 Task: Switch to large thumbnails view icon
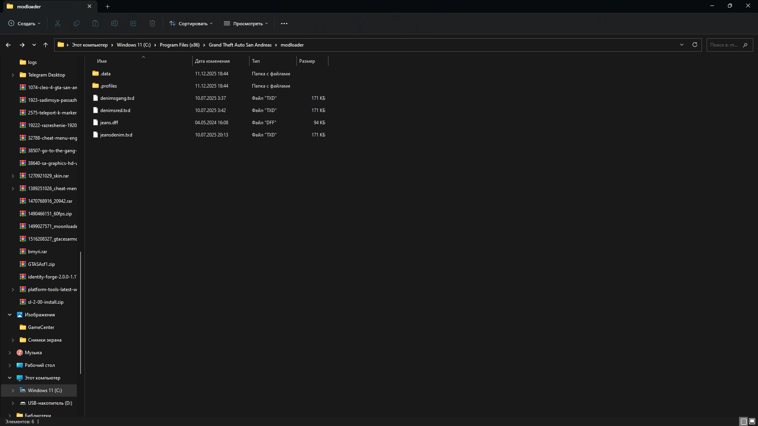[752, 421]
